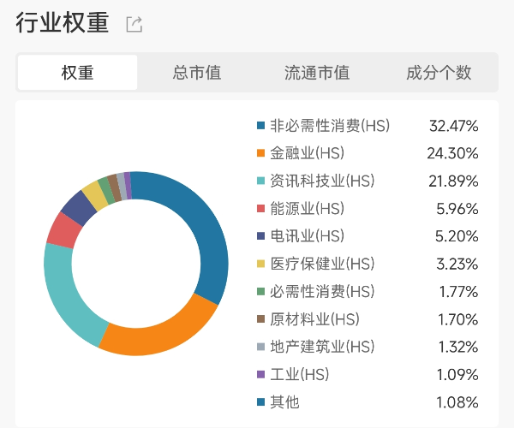This screenshot has width=514, height=428.
Task: Click the brown 原材料业(HS) legend swatch
Action: coord(260,319)
